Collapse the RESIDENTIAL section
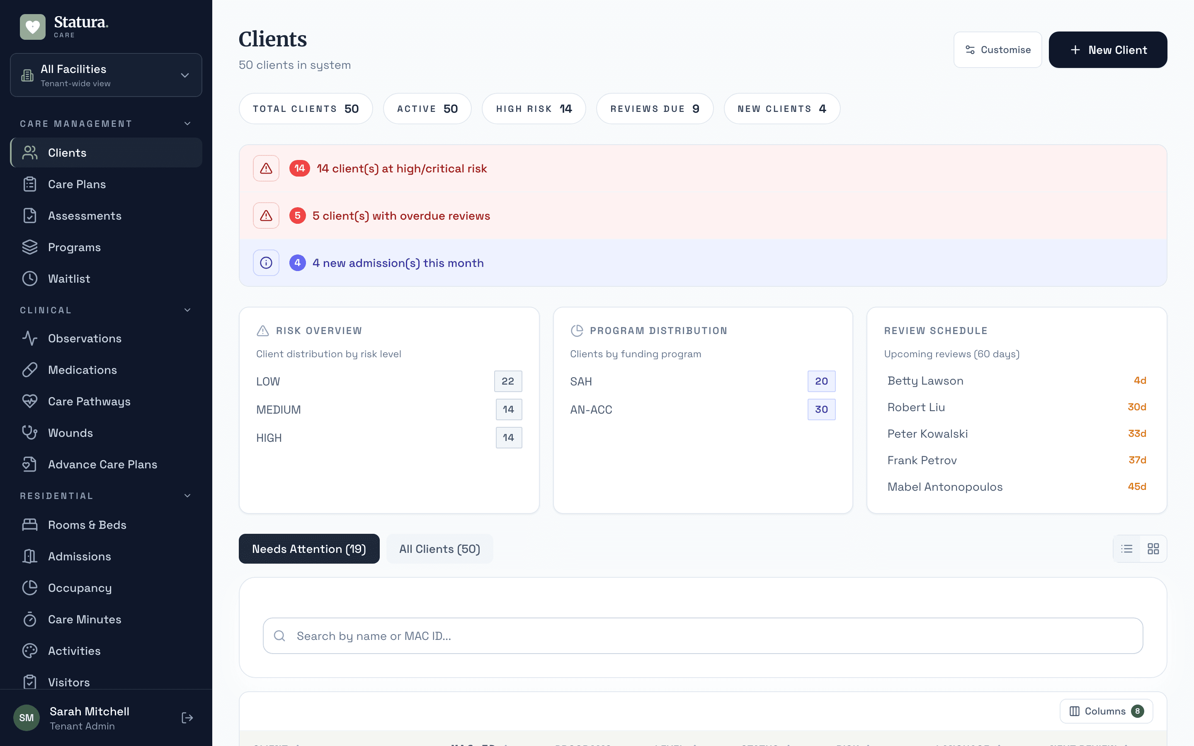This screenshot has height=746, width=1194. click(x=187, y=495)
